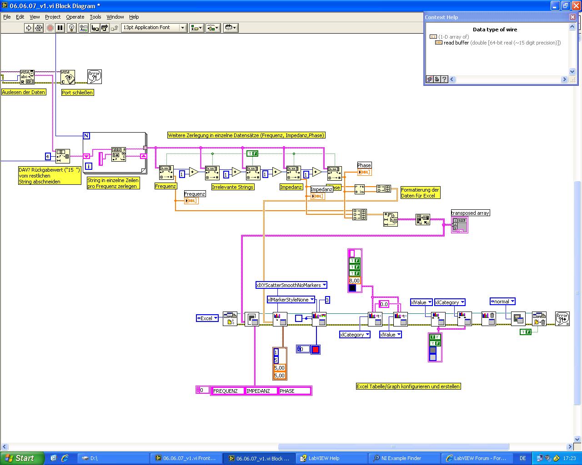This screenshot has height=465, width=582.
Task: Click Step Over toolbar button
Action: coord(105,28)
